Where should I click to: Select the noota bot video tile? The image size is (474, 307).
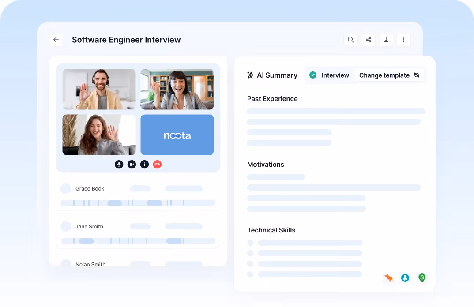[177, 135]
